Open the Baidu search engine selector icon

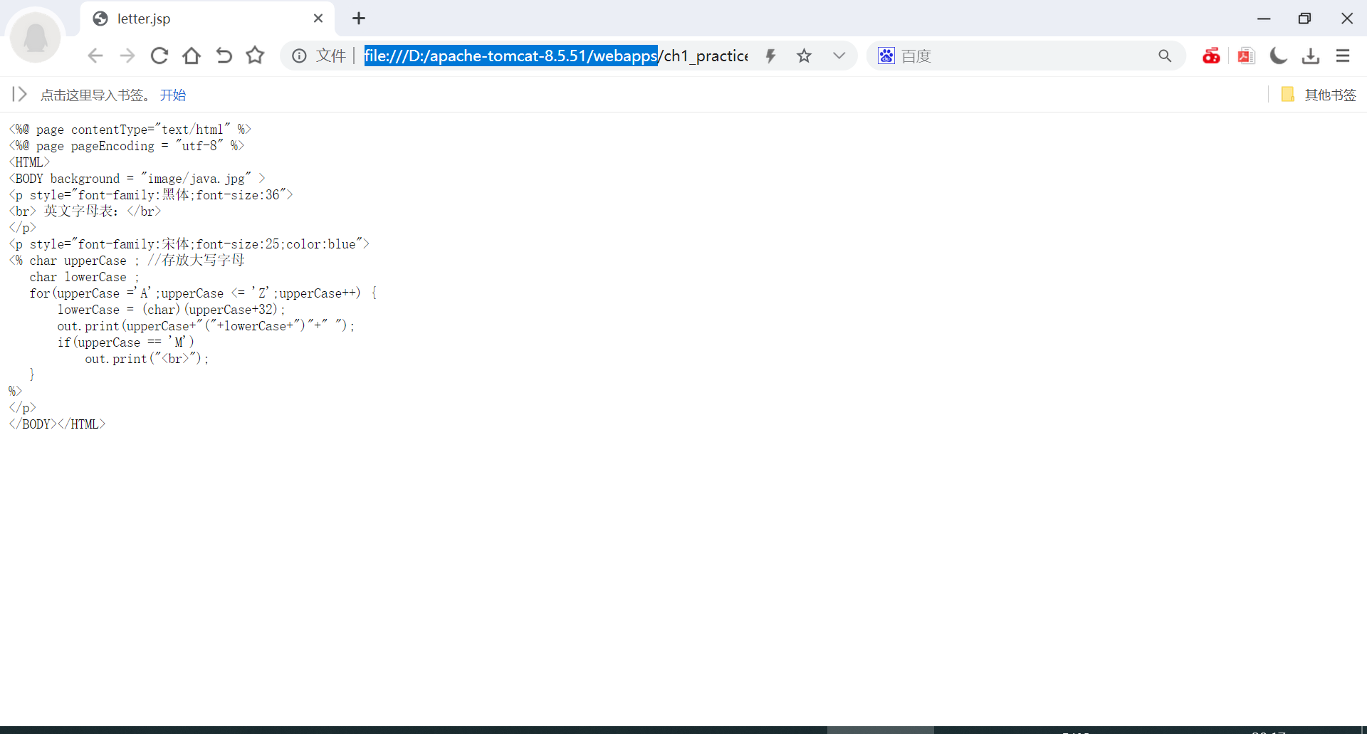[886, 56]
